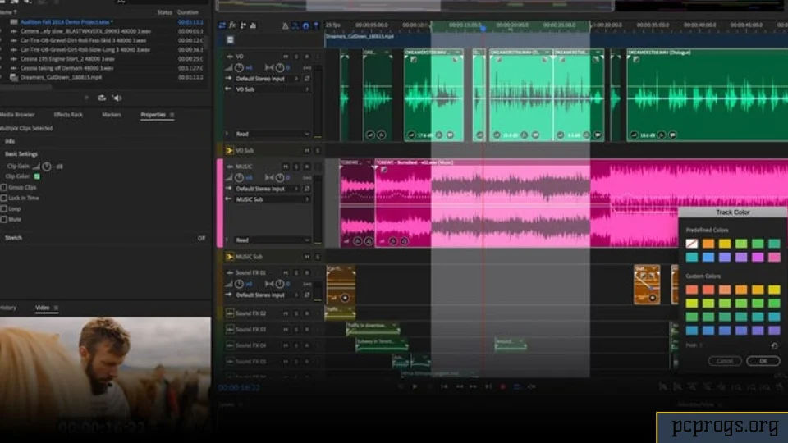Enable the Lock in Time checkbox
The image size is (788, 443).
pyautogui.click(x=4, y=199)
